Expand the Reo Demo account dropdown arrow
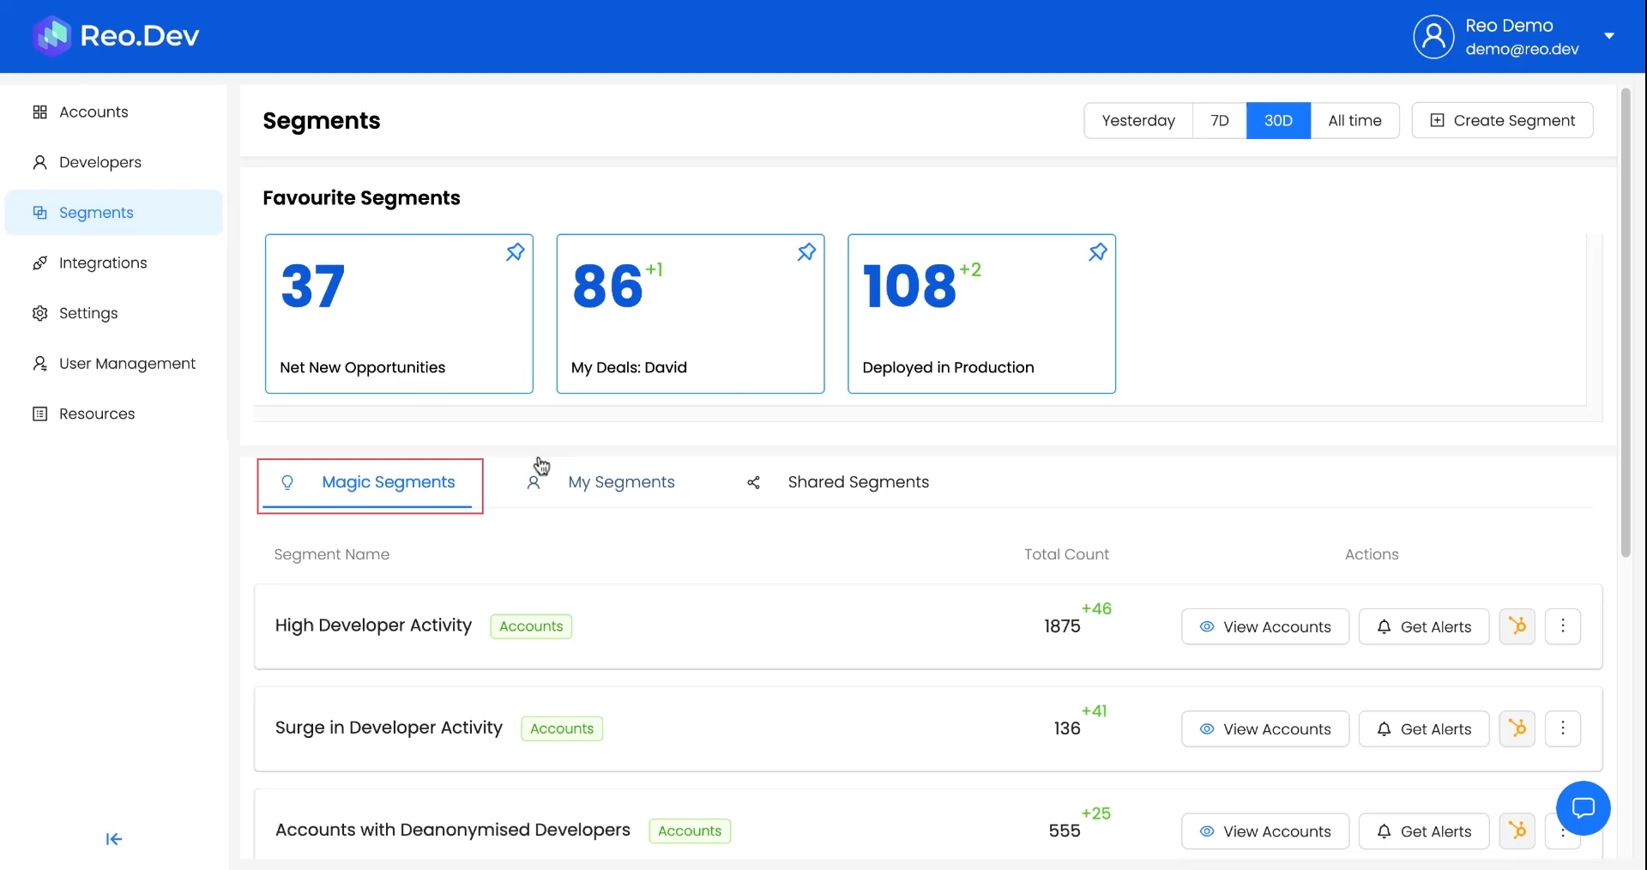This screenshot has width=1647, height=870. [x=1609, y=36]
